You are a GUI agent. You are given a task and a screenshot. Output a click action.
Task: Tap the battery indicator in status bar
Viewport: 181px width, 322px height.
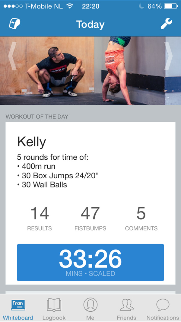tap(171, 6)
